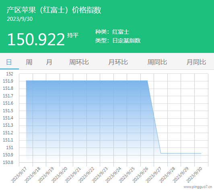Open the www.pingguo7.cn watermark link
Image resolution: width=214 pixels, height=190 pixels.
(198, 187)
